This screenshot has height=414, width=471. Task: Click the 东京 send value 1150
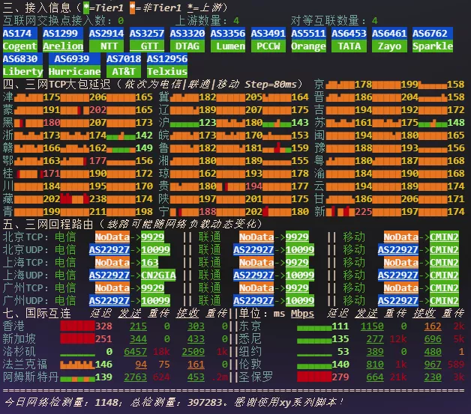[372, 326]
